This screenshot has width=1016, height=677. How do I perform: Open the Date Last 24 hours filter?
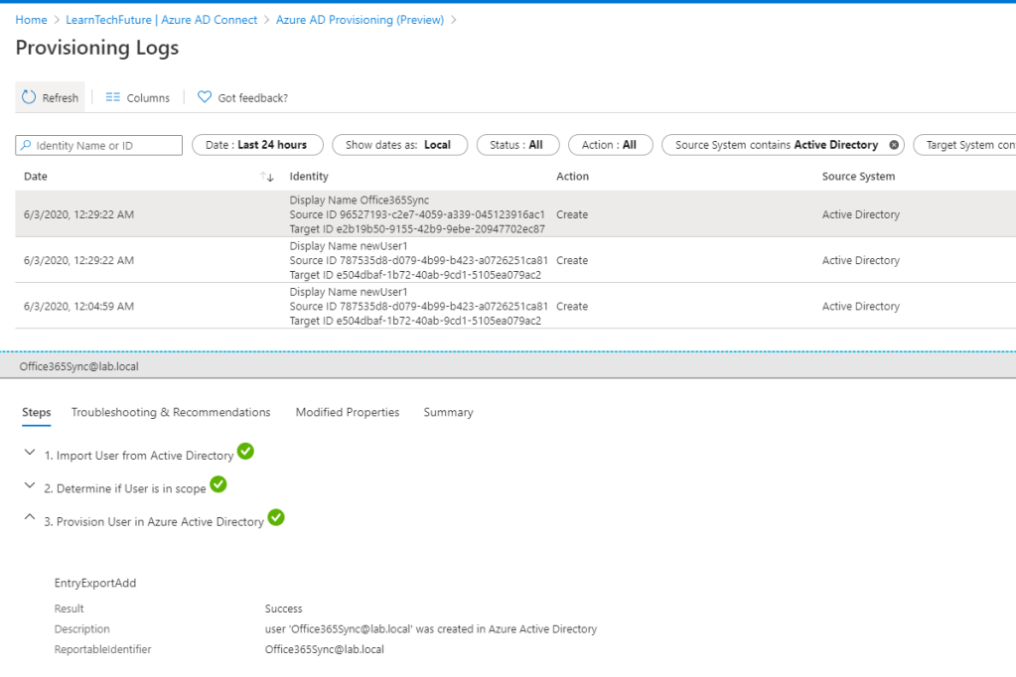coord(256,145)
